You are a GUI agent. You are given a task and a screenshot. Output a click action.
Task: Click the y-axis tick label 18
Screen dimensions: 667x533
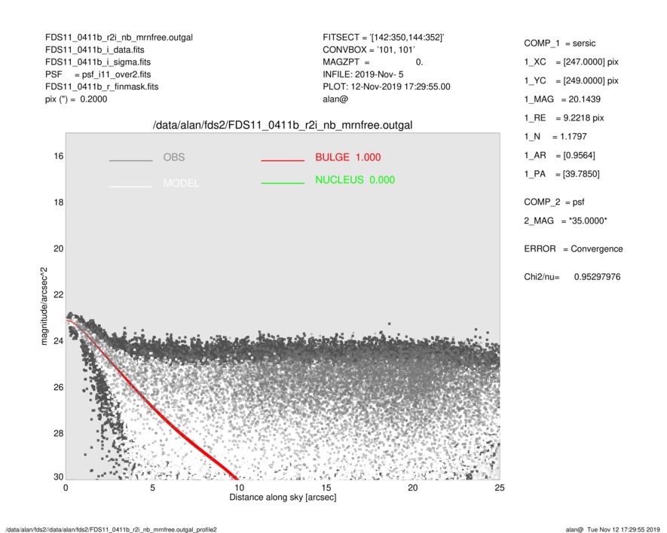coord(58,203)
